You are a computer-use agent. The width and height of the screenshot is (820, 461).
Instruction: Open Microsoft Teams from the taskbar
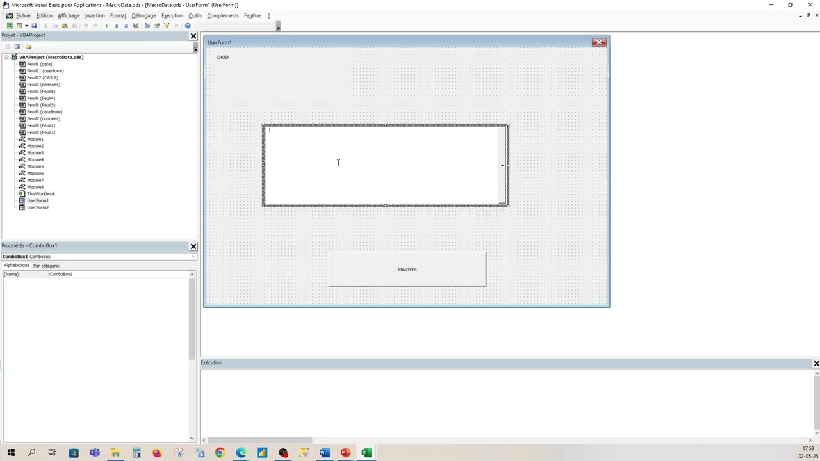click(x=94, y=453)
